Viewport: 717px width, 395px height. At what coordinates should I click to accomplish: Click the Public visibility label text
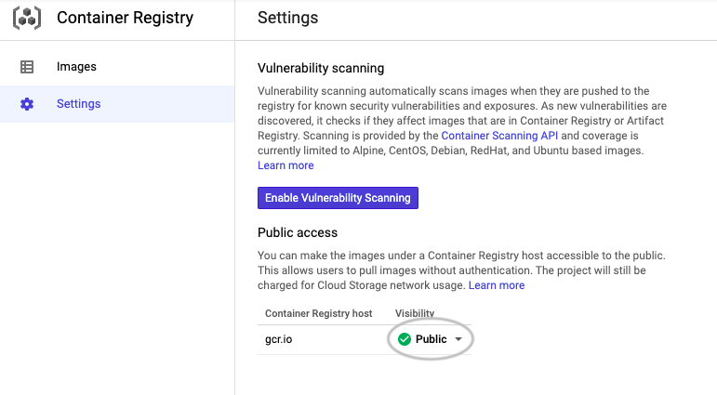click(432, 339)
